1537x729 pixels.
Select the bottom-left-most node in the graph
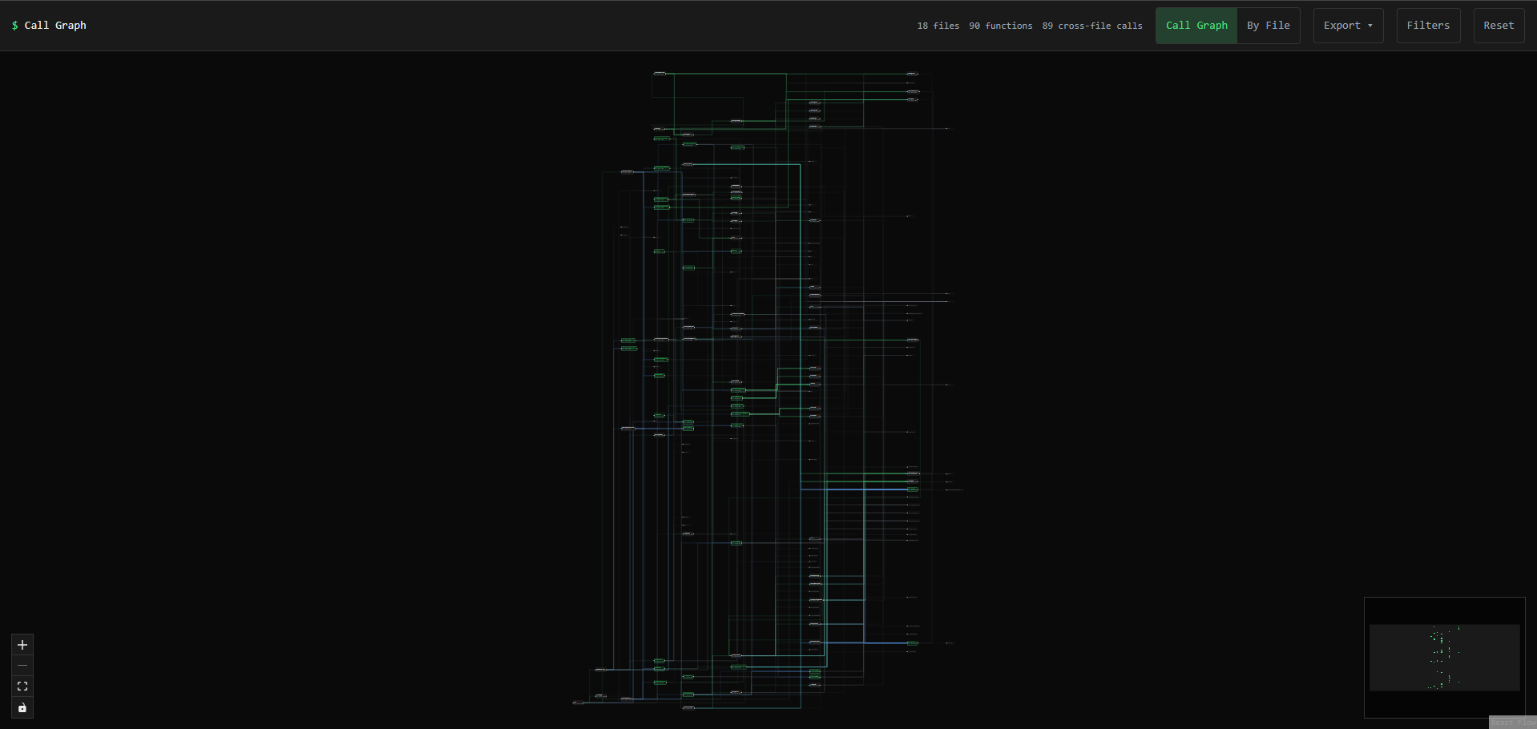[x=578, y=703]
